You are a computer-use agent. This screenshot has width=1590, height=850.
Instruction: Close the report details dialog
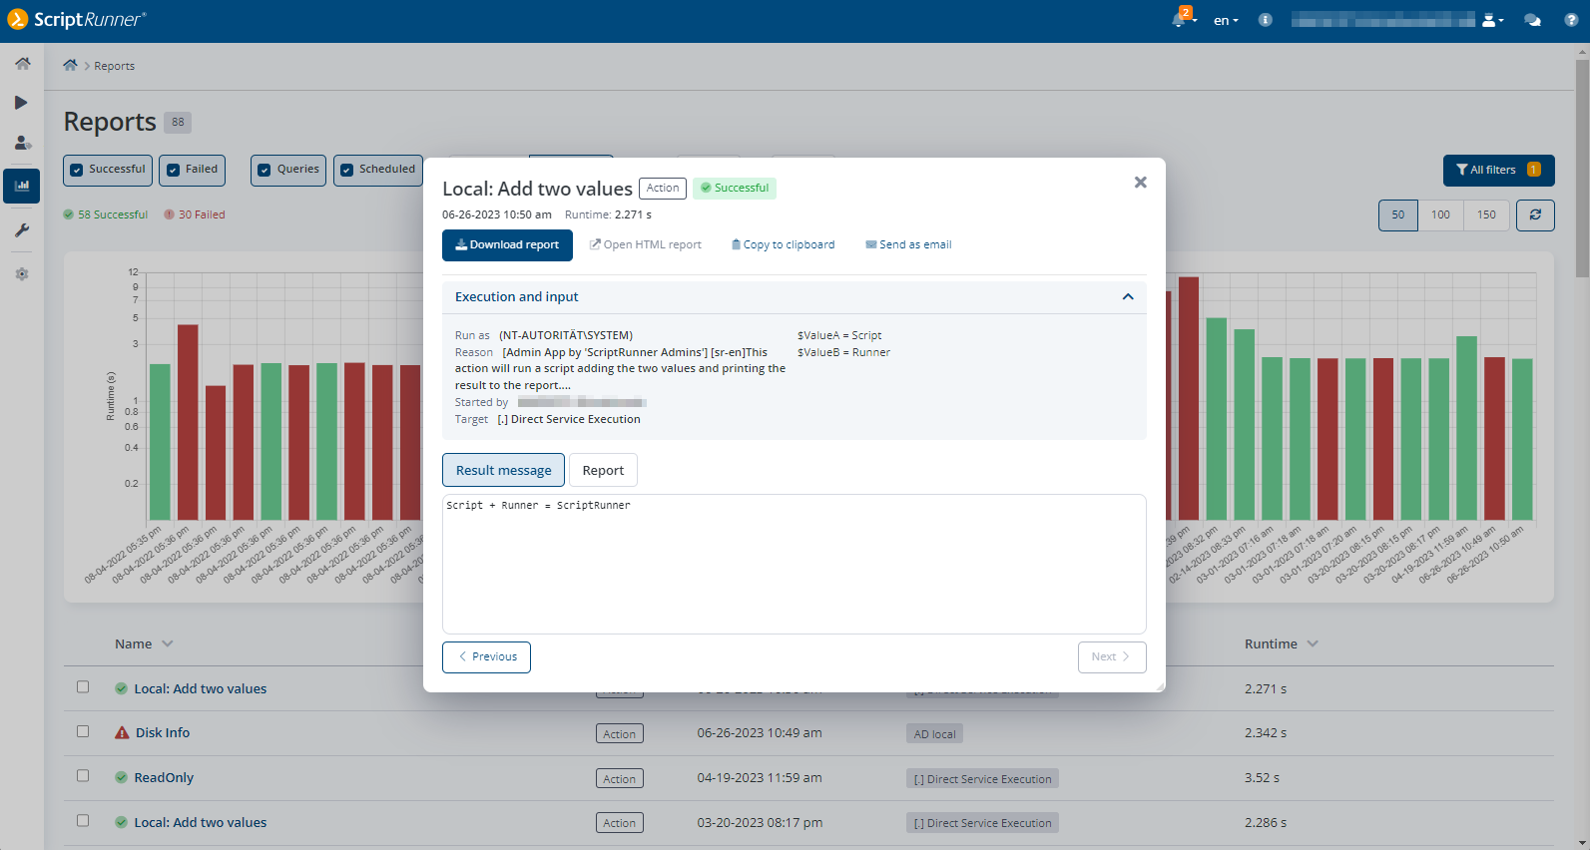point(1140,183)
